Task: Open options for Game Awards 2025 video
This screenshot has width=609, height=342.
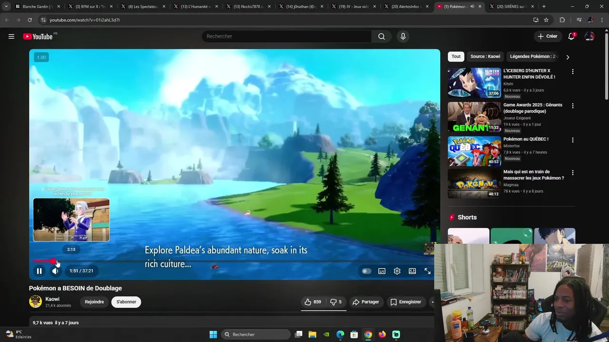Action: click(572, 106)
